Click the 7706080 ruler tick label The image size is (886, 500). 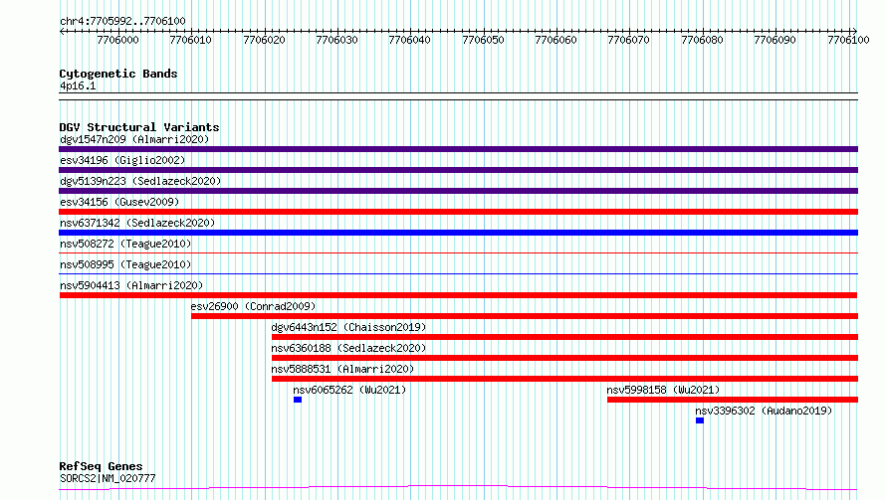(703, 40)
